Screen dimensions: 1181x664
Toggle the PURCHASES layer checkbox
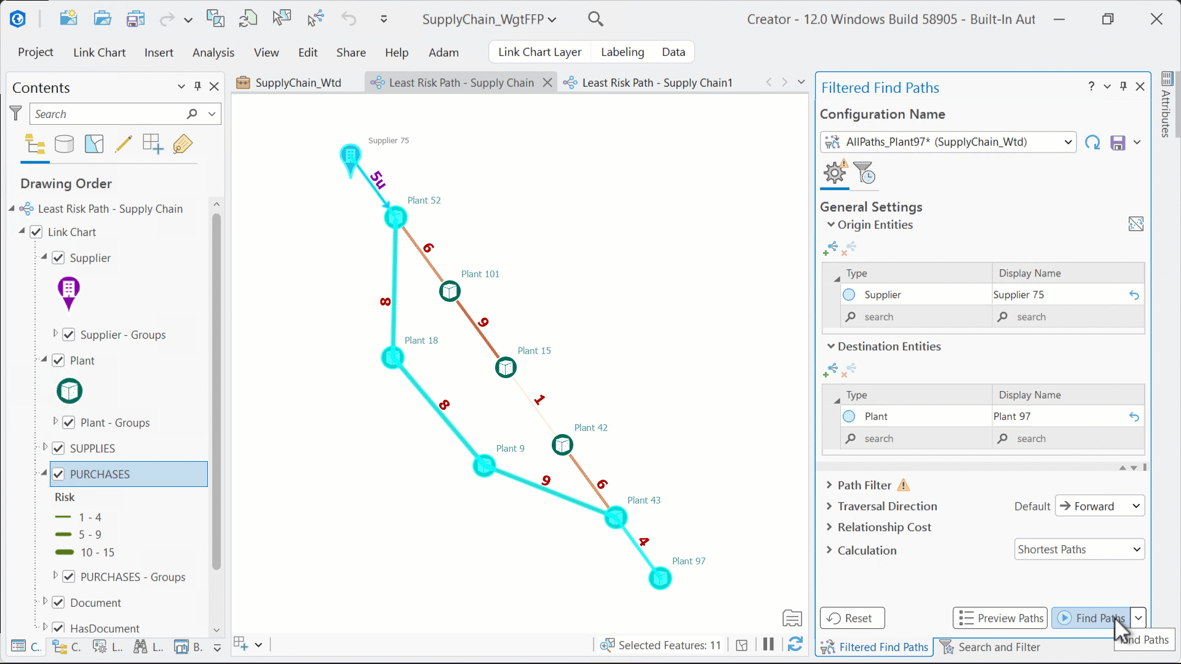[x=58, y=474]
